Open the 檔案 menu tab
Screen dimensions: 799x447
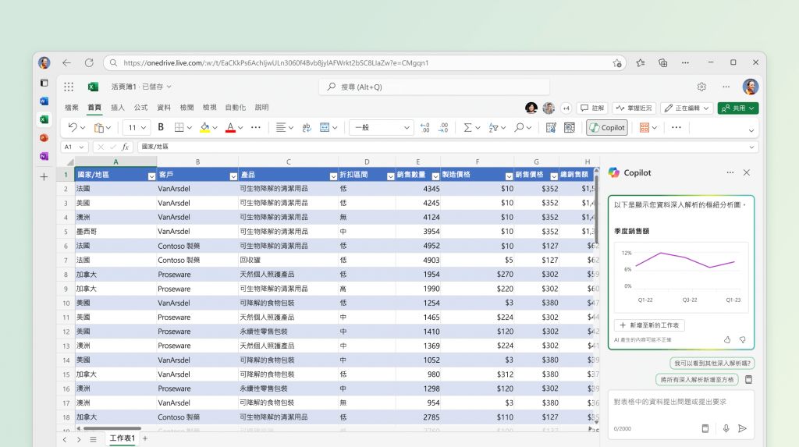click(72, 108)
